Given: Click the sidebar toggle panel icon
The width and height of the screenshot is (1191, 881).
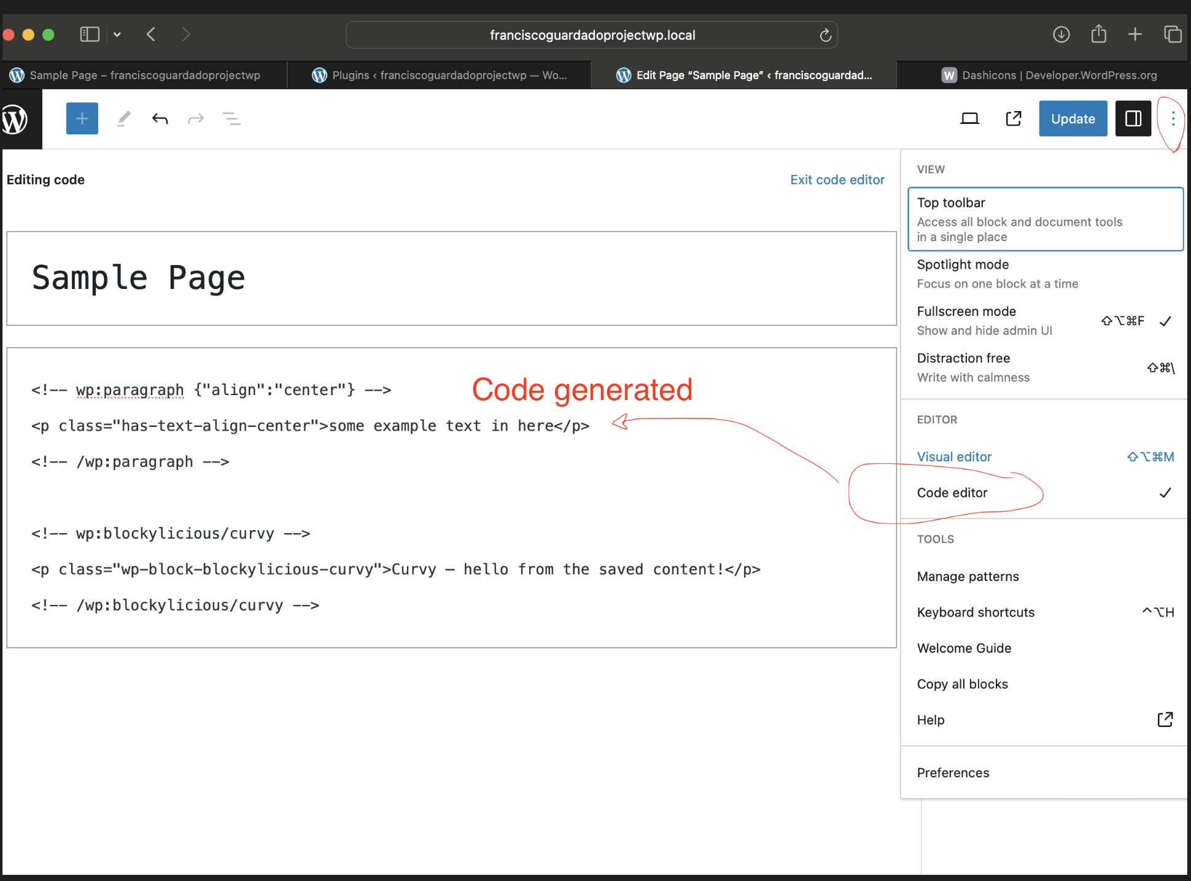Looking at the screenshot, I should click(1133, 118).
